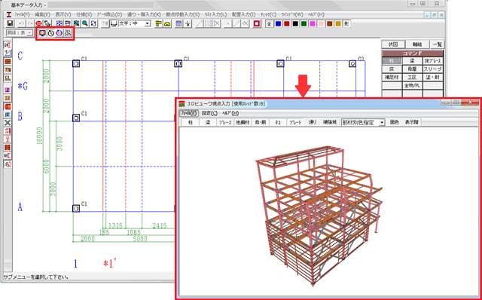Open the 表示(V) menu
This screenshot has width=482, height=300.
coord(63,14)
